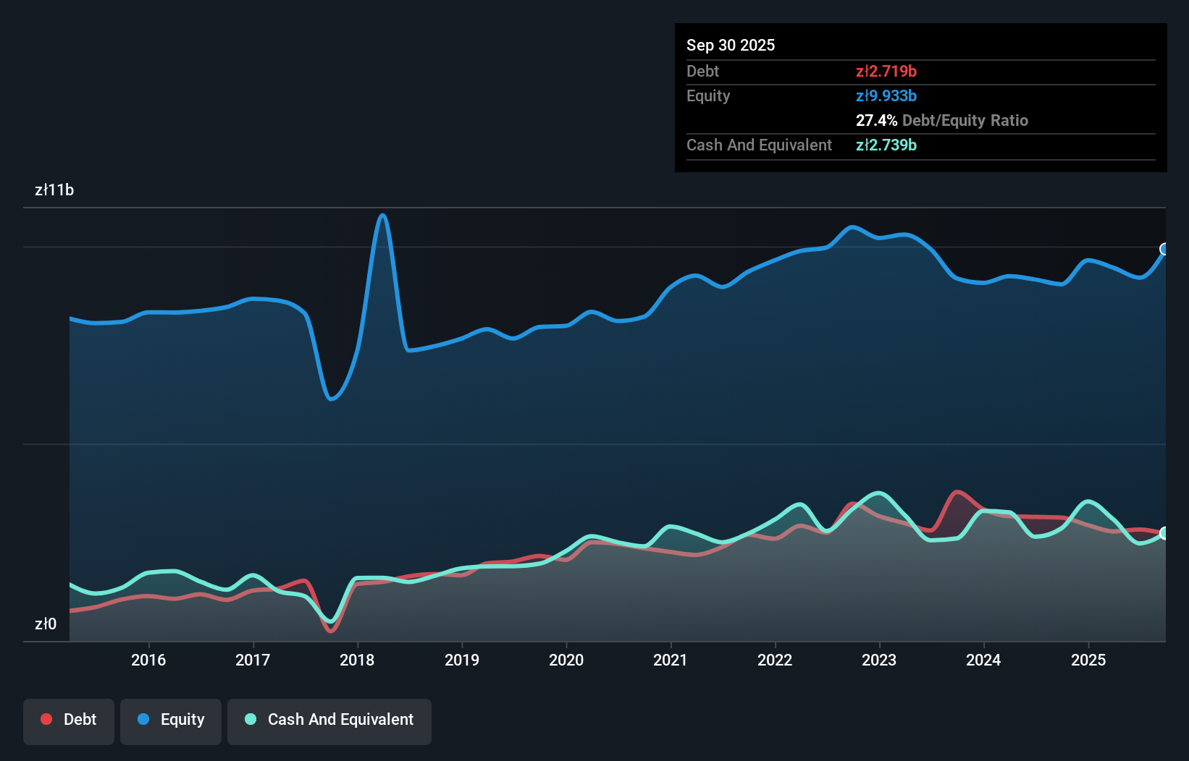Toggle the Debt series legend button
This screenshot has width=1189, height=761.
tap(69, 721)
